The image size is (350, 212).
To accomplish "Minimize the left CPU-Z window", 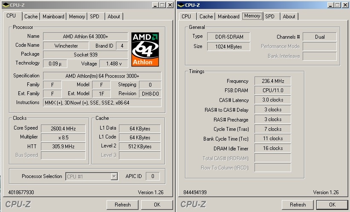I will pyautogui.click(x=155, y=5).
